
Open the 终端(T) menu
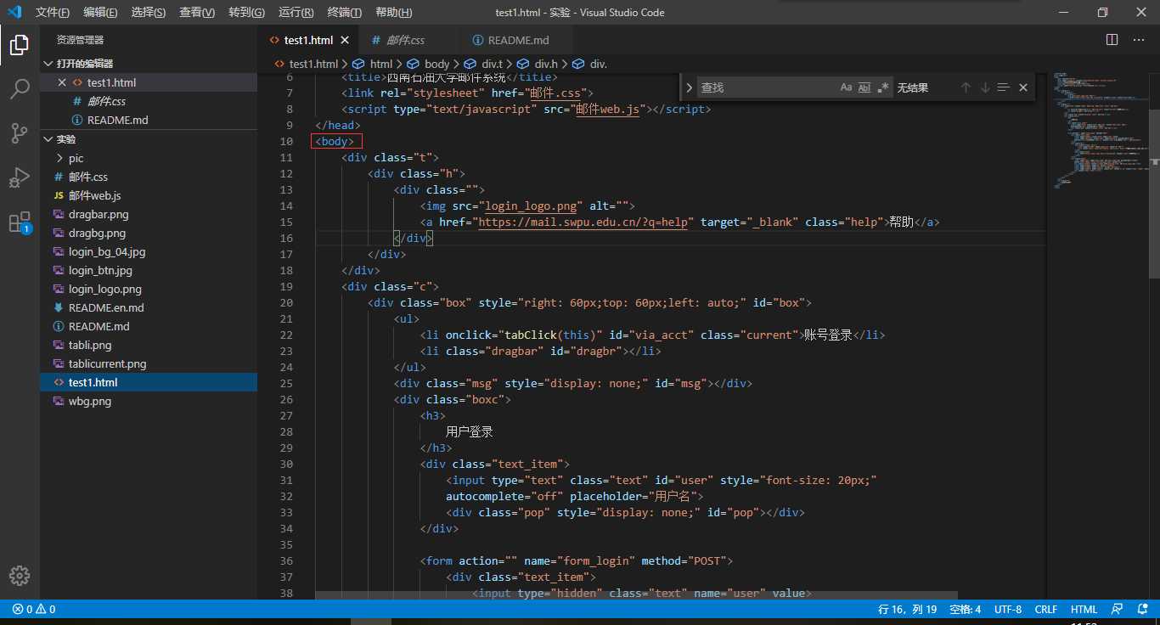344,12
